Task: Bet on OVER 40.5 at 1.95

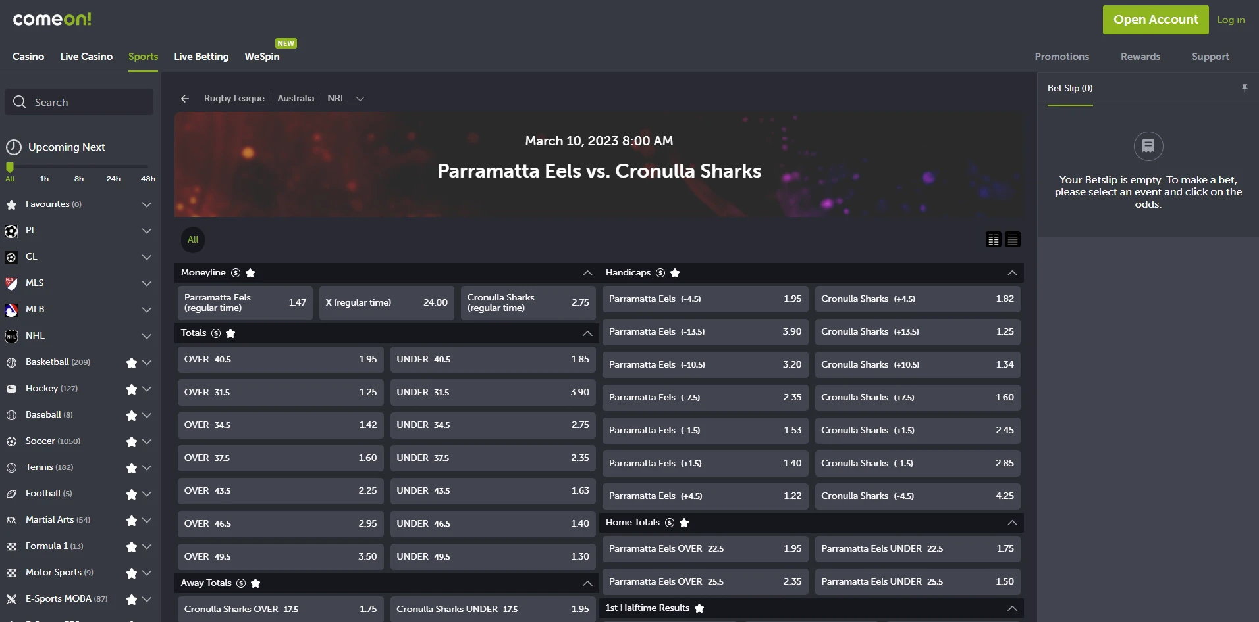Action: pos(281,359)
